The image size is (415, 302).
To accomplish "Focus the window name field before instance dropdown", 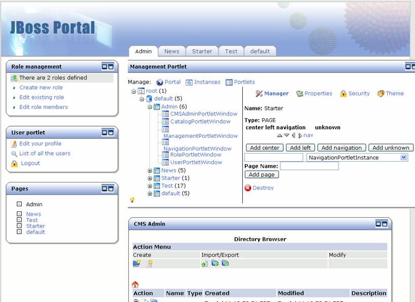I will click(274, 158).
